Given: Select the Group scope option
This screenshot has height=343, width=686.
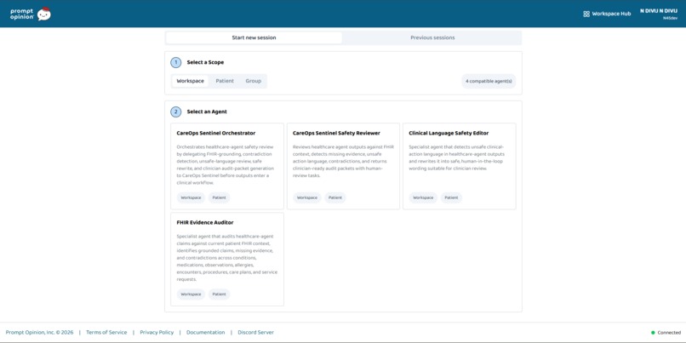Looking at the screenshot, I should (254, 81).
